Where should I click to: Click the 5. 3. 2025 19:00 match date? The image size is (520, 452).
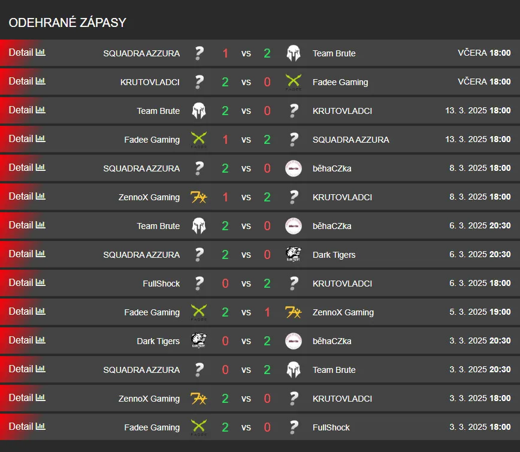point(480,312)
